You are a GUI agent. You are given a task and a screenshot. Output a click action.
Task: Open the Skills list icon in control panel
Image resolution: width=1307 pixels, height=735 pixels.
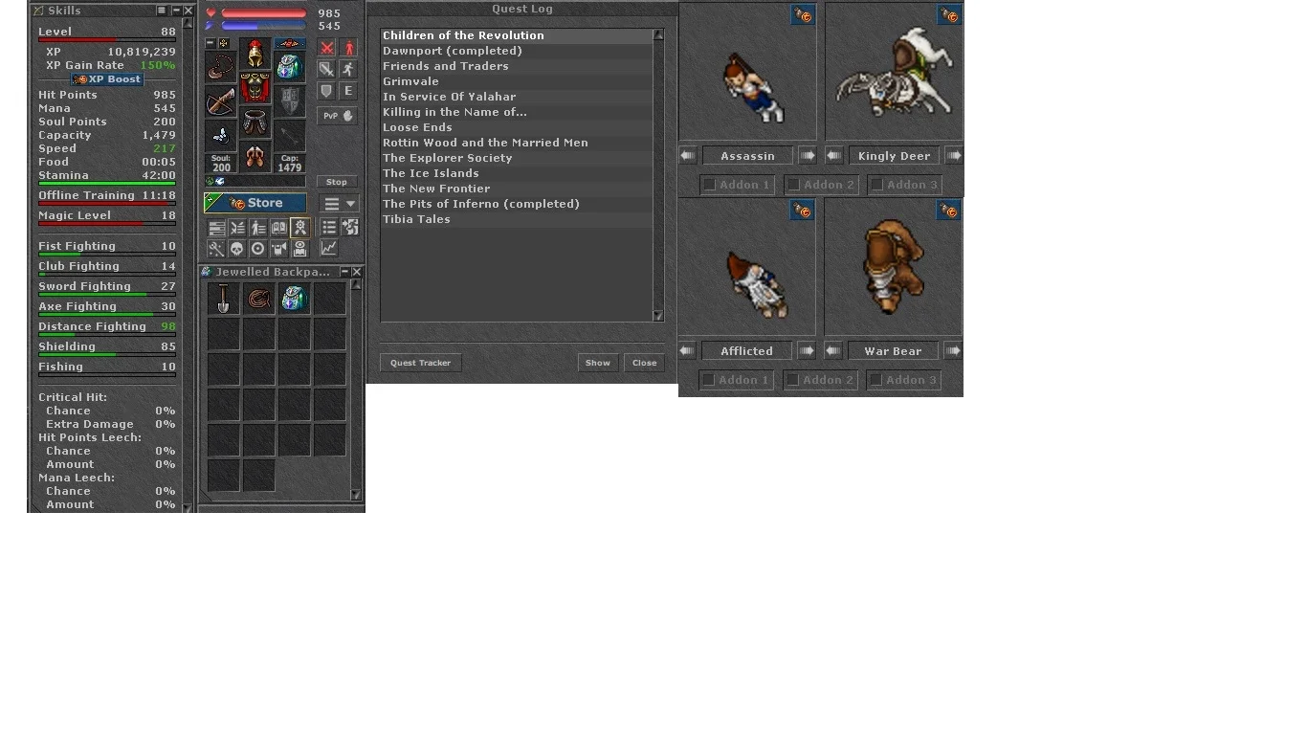[x=216, y=228]
